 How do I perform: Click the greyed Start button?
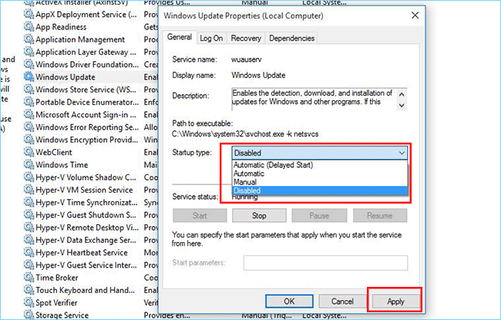(x=200, y=215)
